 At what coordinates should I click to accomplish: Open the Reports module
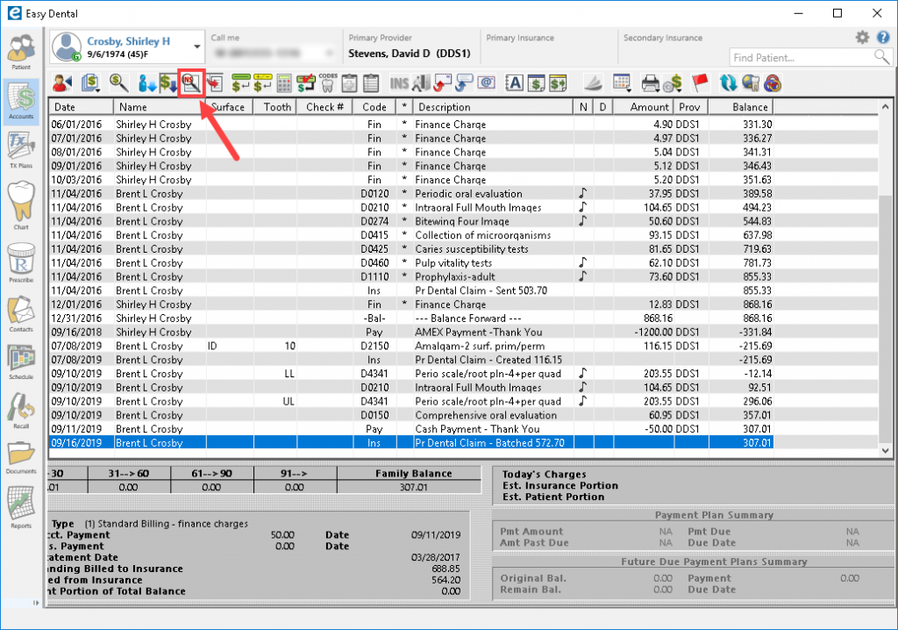21,507
